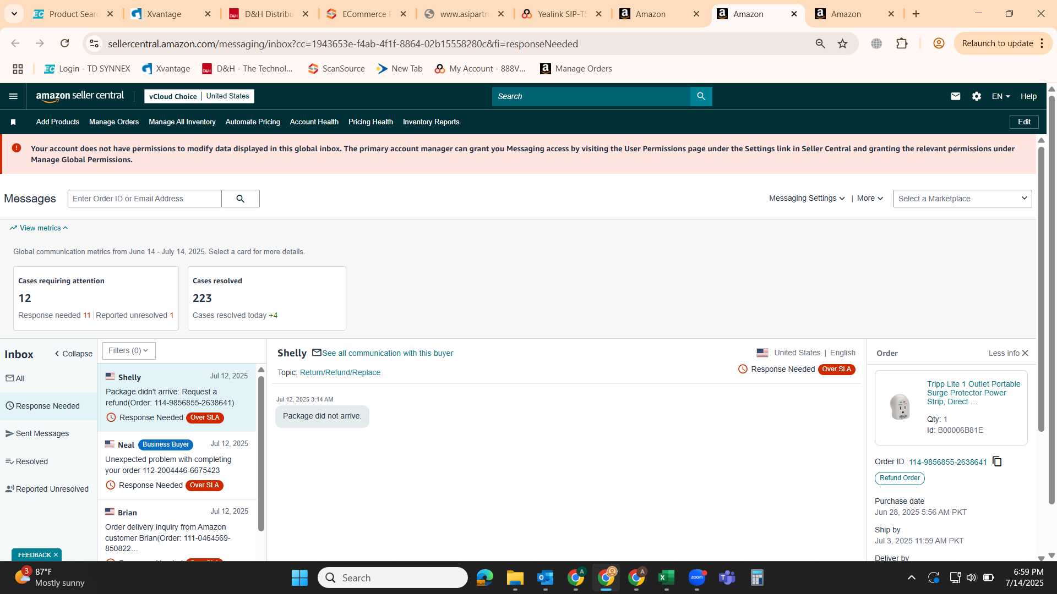Open Neal's Business Buyer message
The height and width of the screenshot is (594, 1057).
click(177, 465)
